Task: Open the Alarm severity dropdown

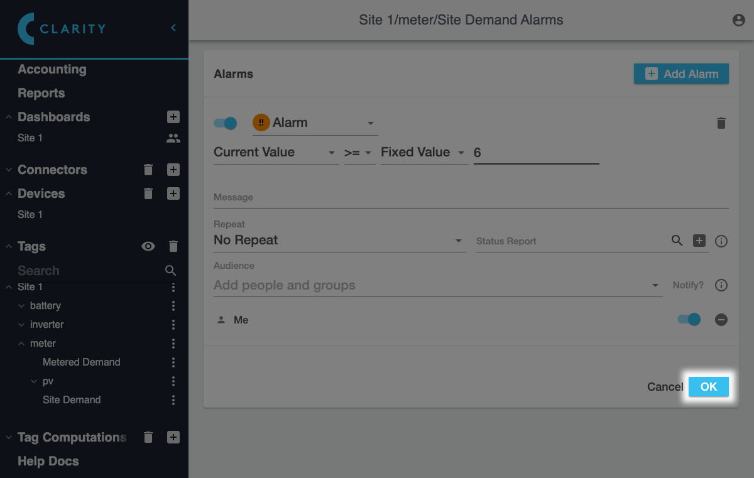Action: (315, 123)
